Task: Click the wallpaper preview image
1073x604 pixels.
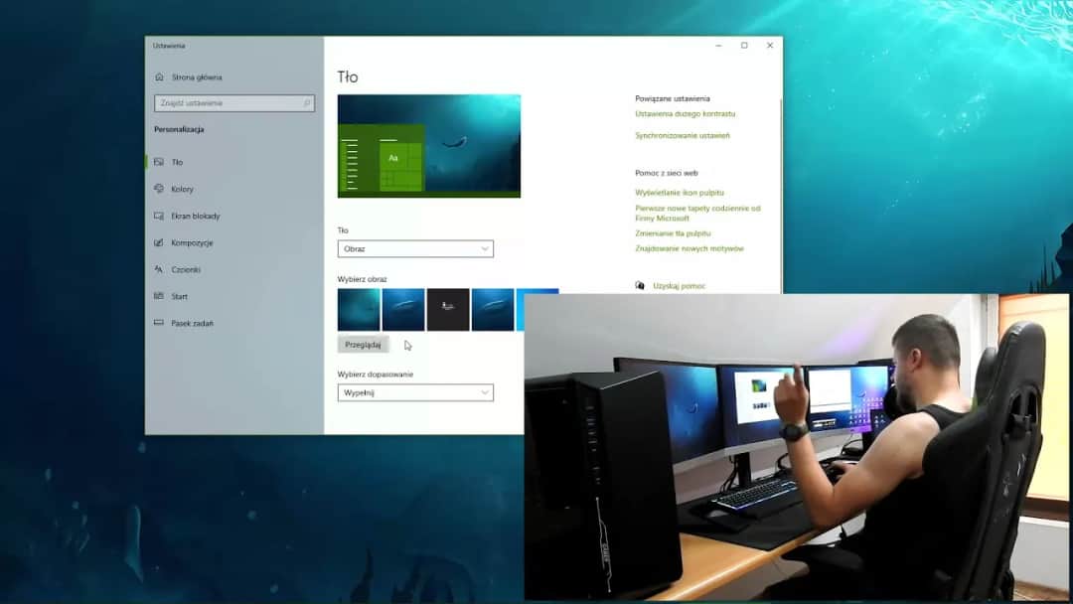Action: click(429, 145)
